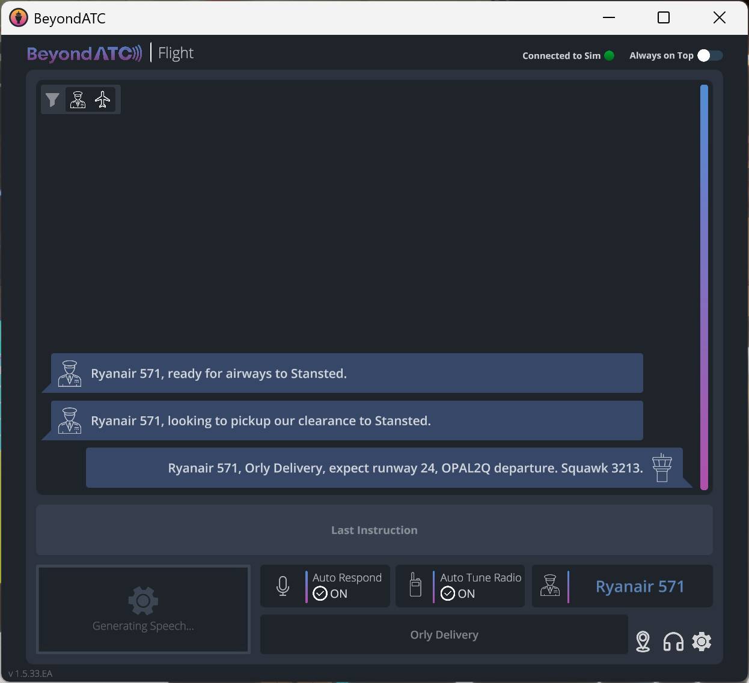Switch to the Flight tab
This screenshot has height=683, width=749.
(x=176, y=53)
